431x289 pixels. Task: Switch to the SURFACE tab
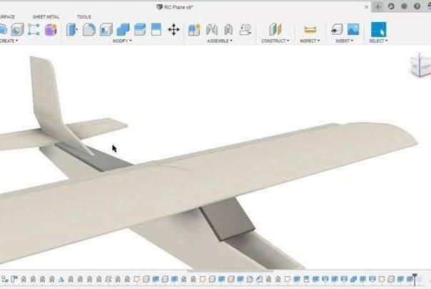pos(7,17)
